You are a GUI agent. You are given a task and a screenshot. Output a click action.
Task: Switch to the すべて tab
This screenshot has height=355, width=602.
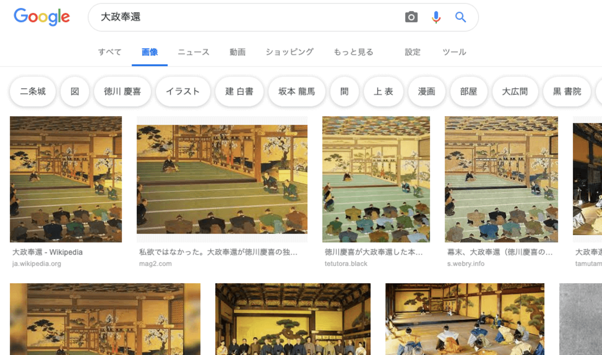coord(110,52)
